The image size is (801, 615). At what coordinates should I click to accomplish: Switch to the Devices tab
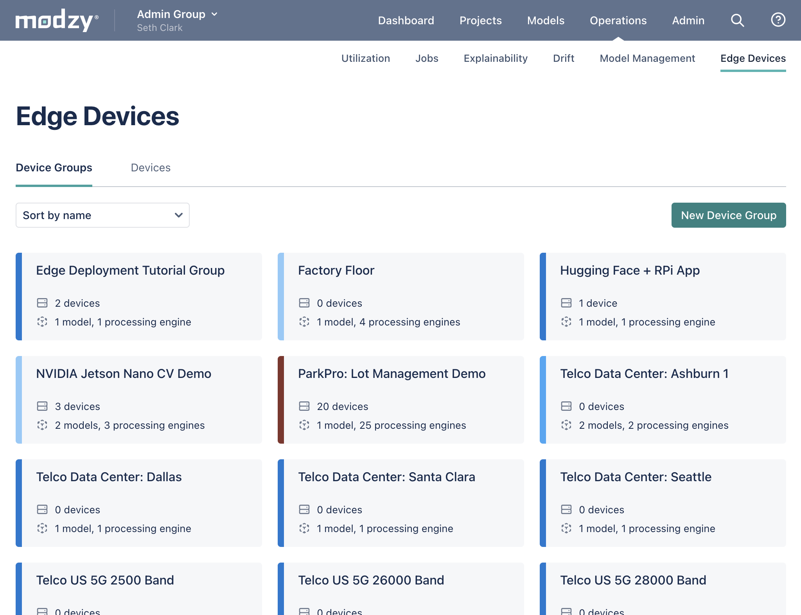click(x=151, y=167)
